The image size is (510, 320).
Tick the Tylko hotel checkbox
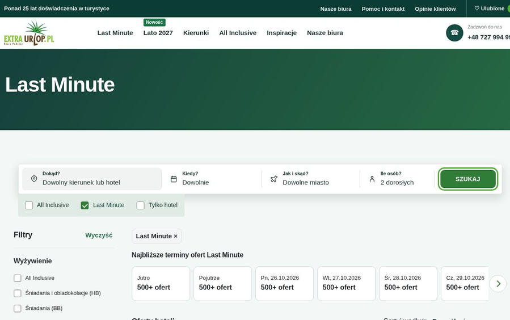(x=141, y=205)
